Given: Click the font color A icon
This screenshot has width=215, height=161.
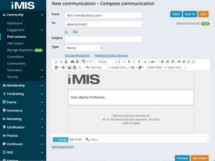Looking at the screenshot, I should [145, 62].
